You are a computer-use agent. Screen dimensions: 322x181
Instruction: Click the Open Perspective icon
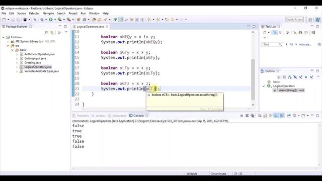310,20
